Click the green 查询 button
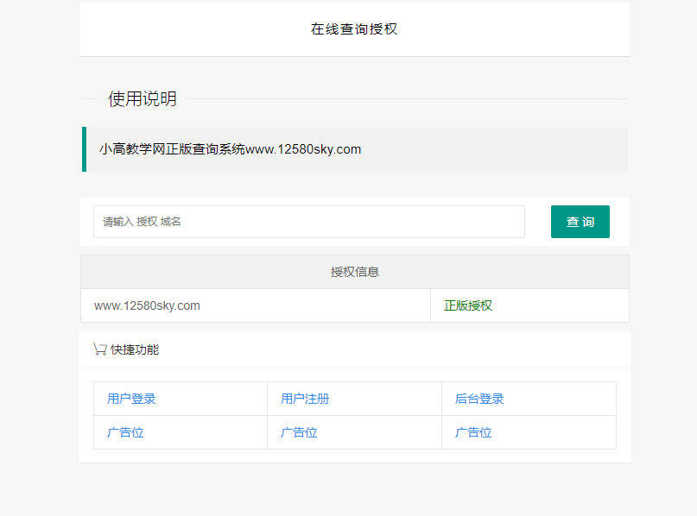The image size is (697, 516). pos(580,222)
